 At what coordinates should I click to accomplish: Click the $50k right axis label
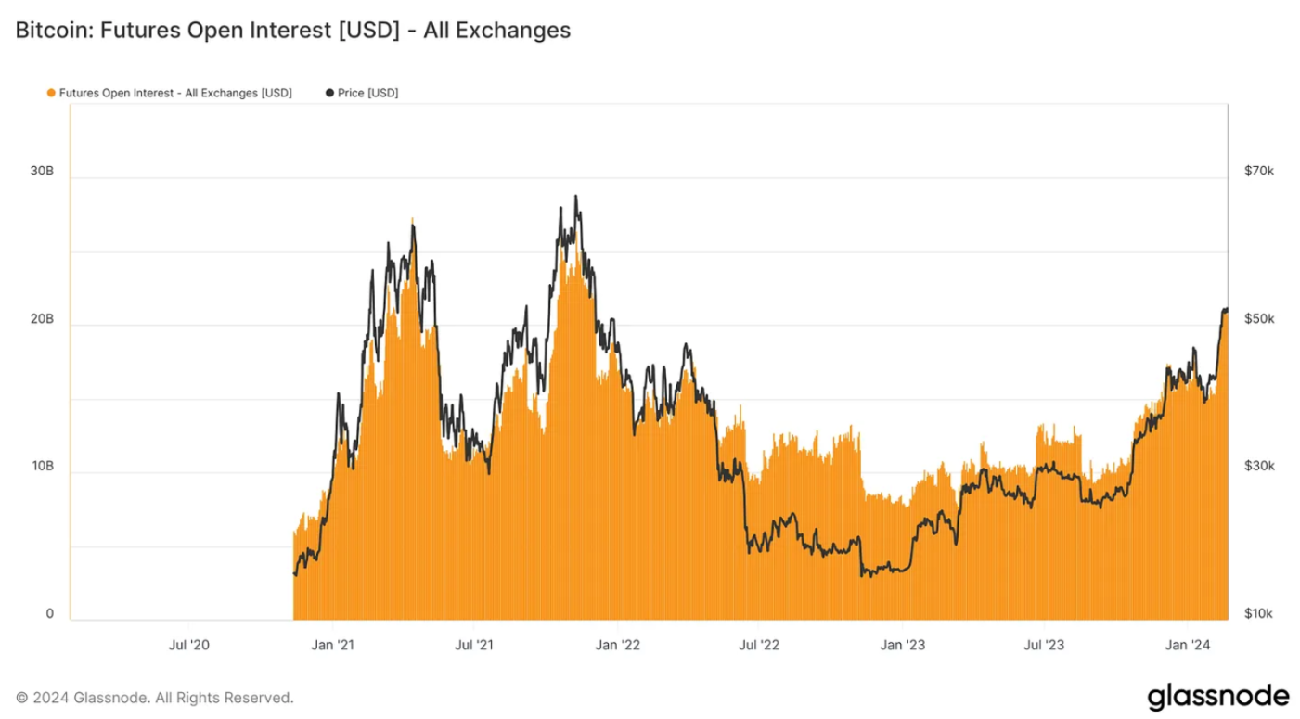click(1259, 318)
